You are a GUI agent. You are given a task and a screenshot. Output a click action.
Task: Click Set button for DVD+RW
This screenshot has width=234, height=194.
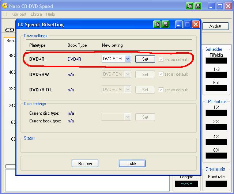pyautogui.click(x=145, y=74)
